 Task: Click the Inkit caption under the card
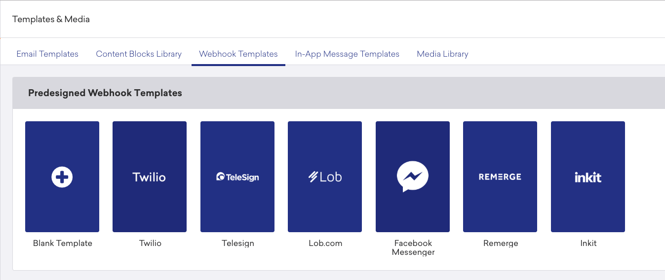click(x=588, y=243)
